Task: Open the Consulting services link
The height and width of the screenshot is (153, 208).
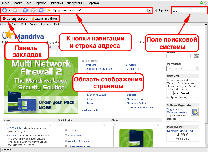Action: tap(133, 69)
